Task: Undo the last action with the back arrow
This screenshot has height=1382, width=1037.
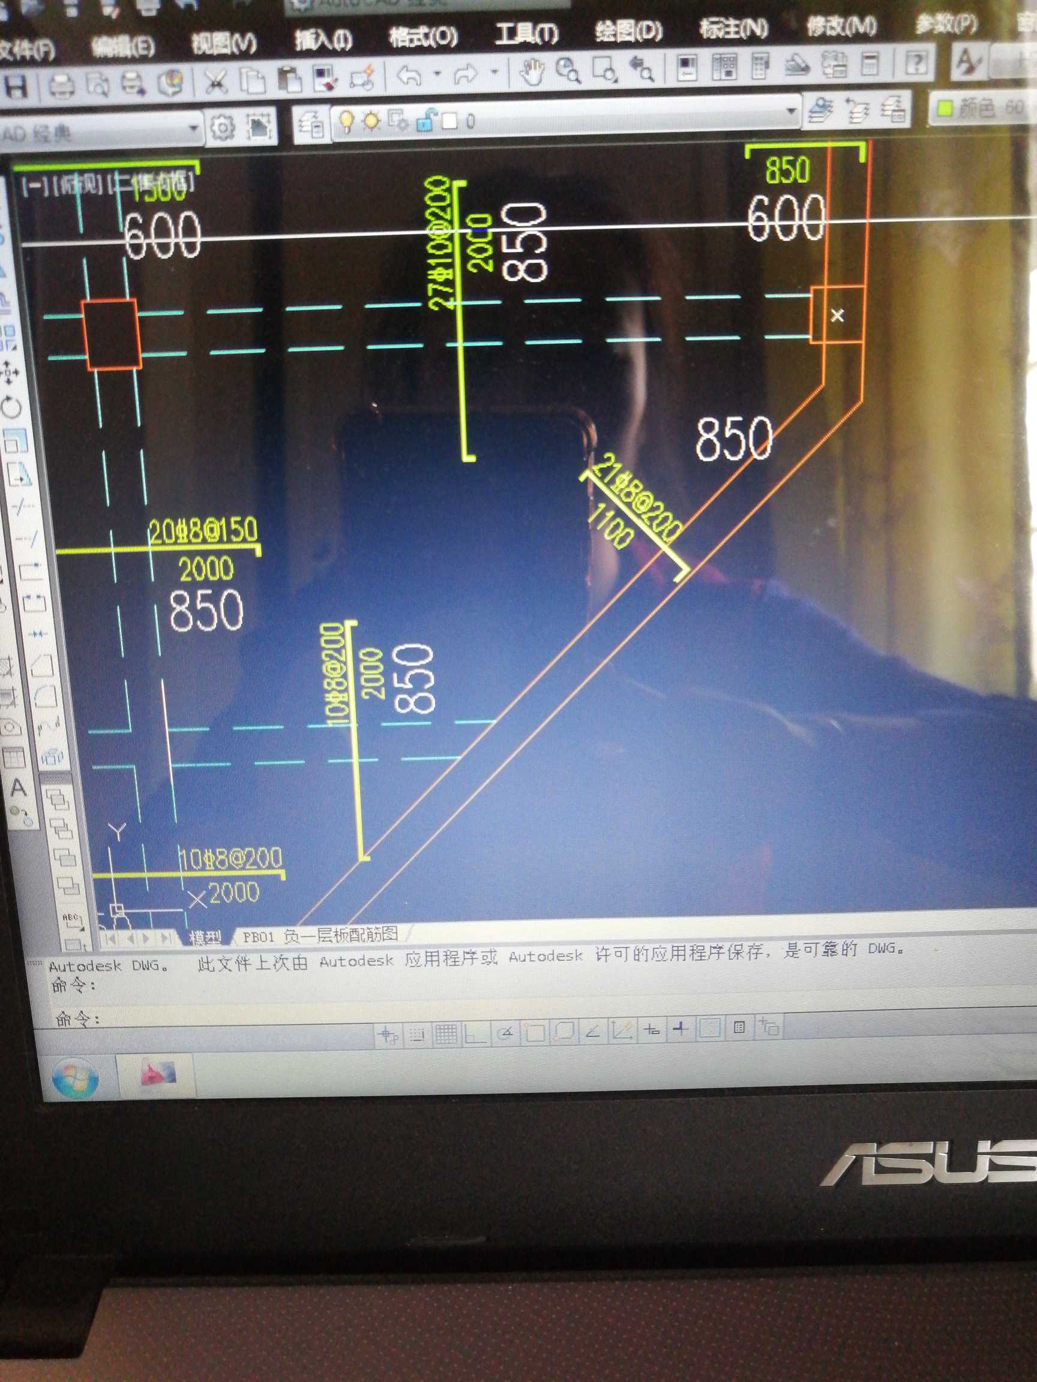Action: coord(409,77)
